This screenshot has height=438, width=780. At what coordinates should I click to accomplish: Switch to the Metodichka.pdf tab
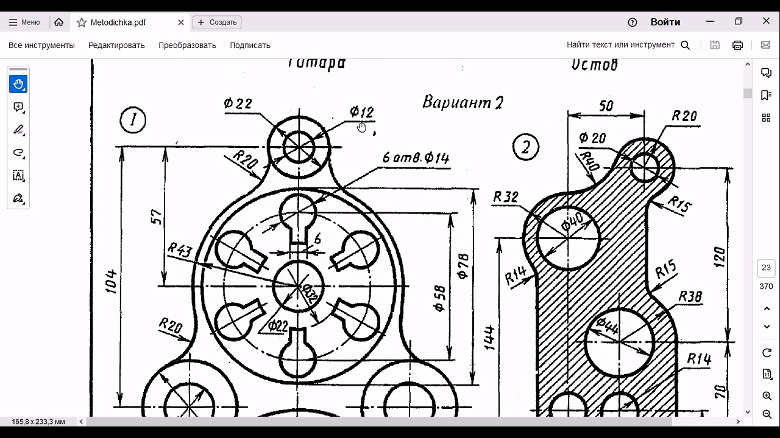click(118, 23)
